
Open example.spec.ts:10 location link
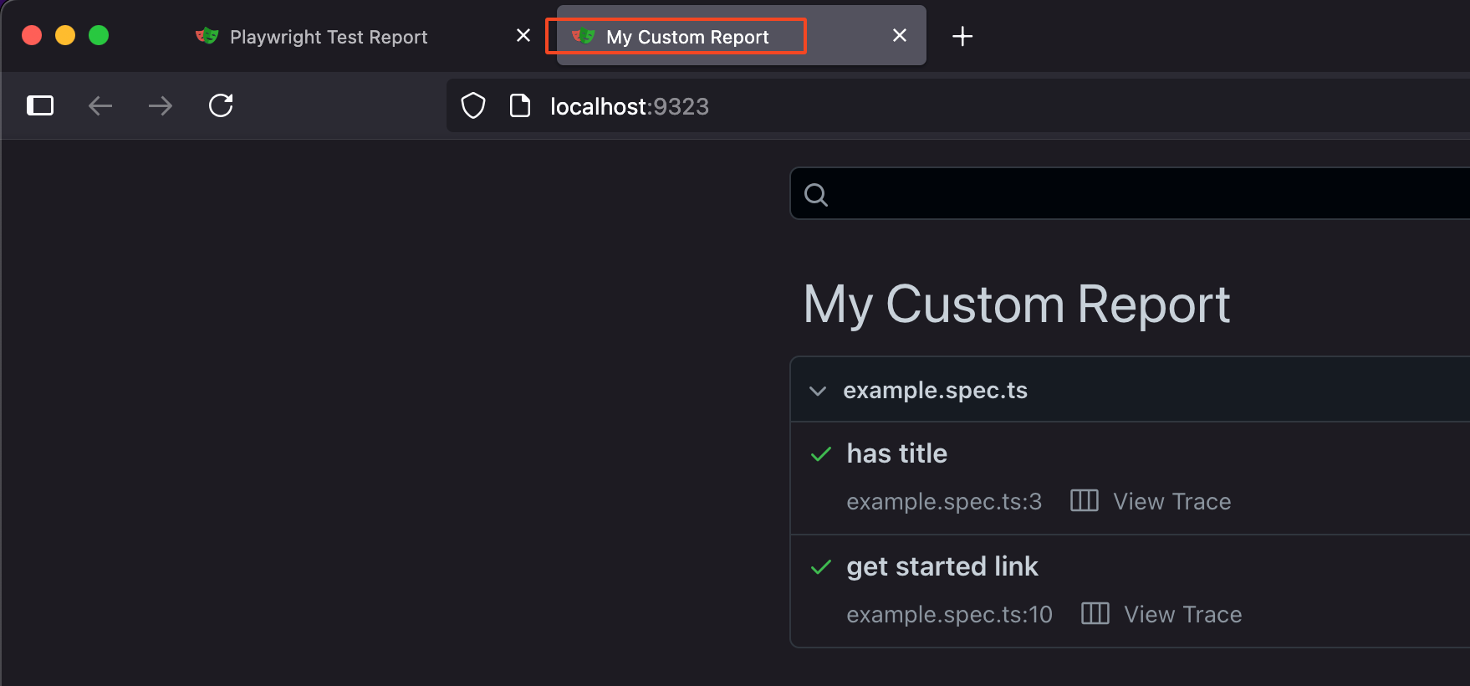click(x=949, y=614)
